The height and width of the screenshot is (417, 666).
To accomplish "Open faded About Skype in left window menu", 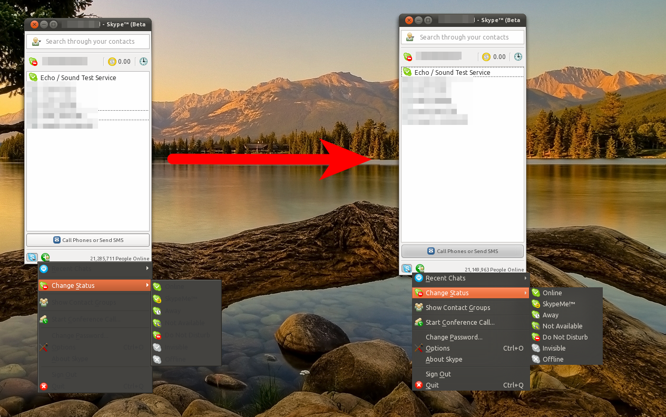I will click(x=95, y=358).
